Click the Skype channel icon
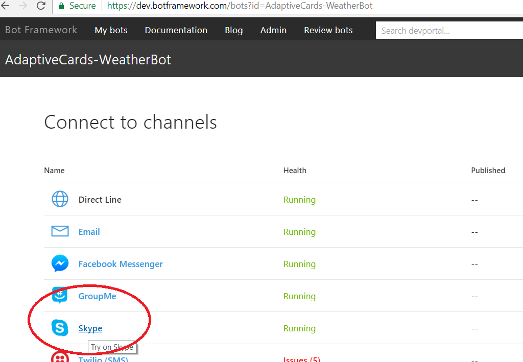The image size is (523, 362). [60, 328]
